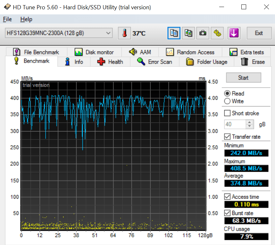Click the short stroke gB input field
Viewport: 275px width, 245px height.
click(235, 124)
